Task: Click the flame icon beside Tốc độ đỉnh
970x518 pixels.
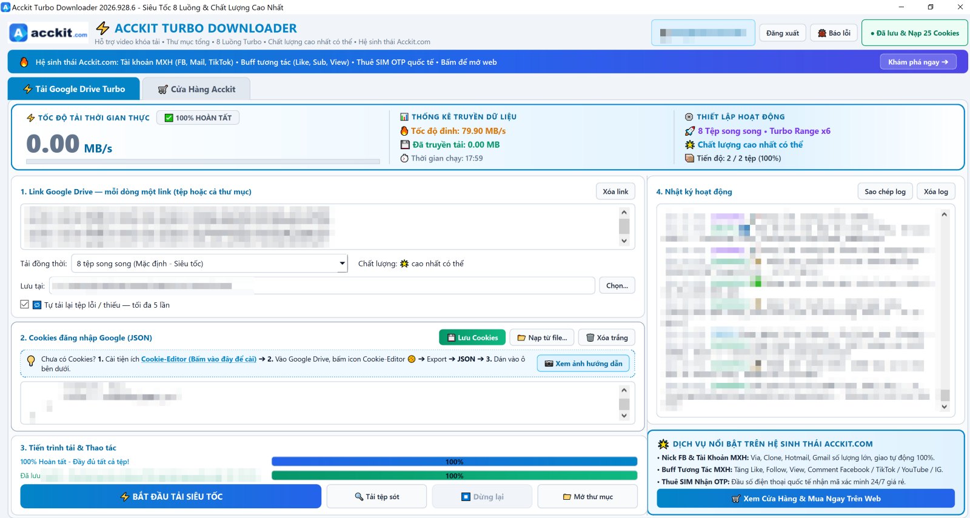Action: [x=404, y=131]
